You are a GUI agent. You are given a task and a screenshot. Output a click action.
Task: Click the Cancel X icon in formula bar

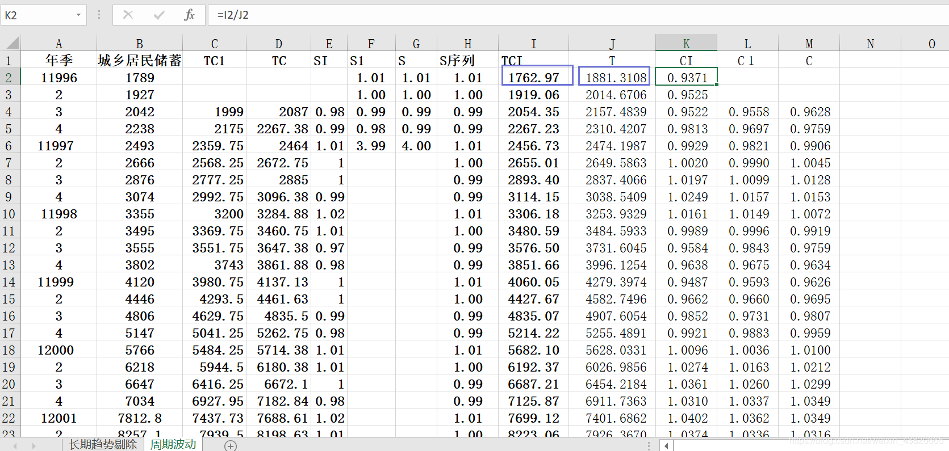(128, 15)
